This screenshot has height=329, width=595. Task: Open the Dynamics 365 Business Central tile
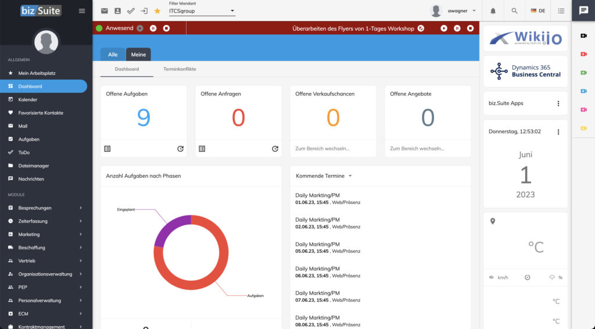(525, 71)
